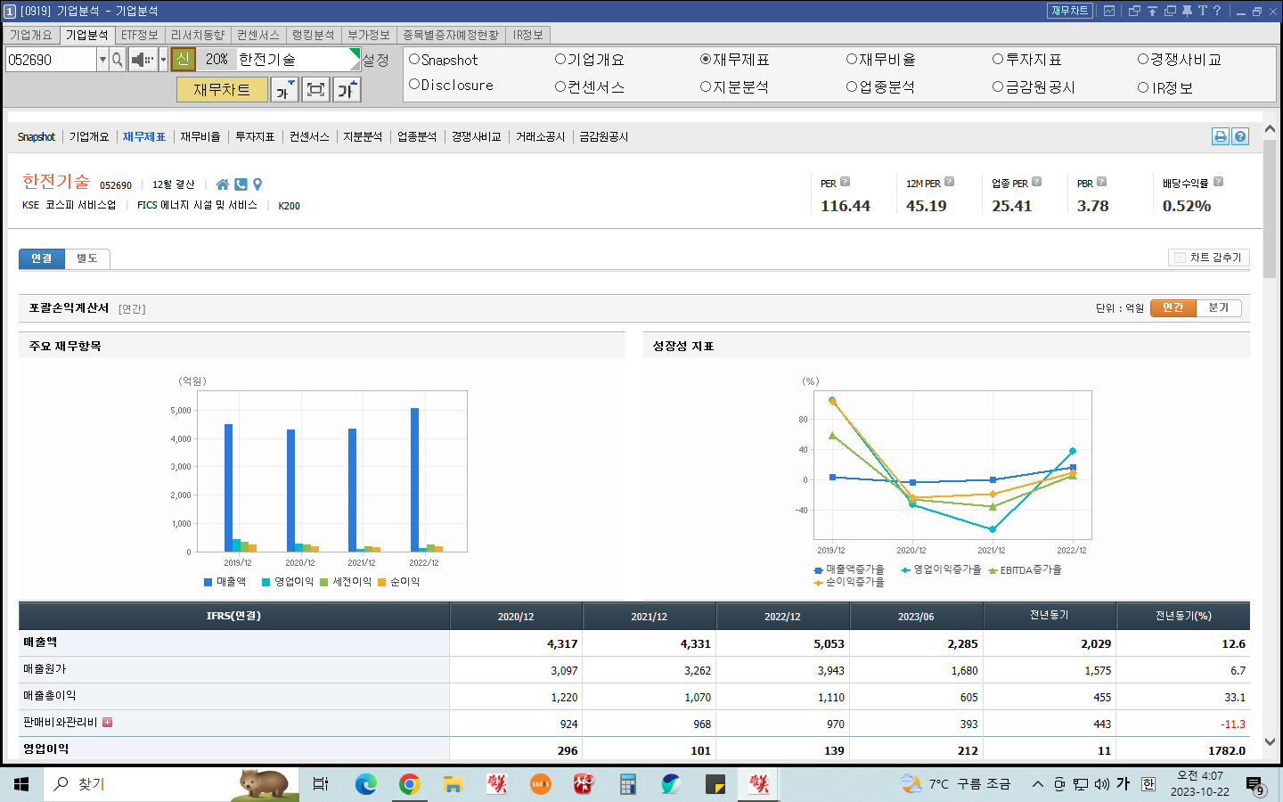
Task: Open Microsoft Edge from the taskbar
Action: click(x=366, y=784)
